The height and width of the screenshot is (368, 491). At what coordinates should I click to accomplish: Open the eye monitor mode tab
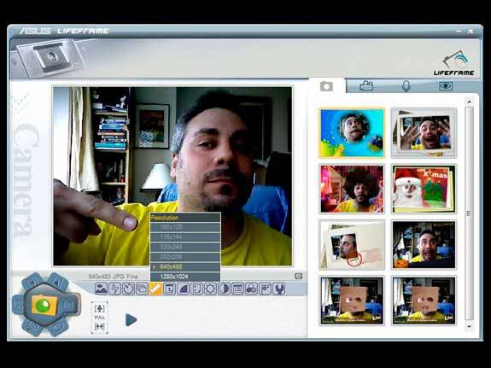click(446, 86)
